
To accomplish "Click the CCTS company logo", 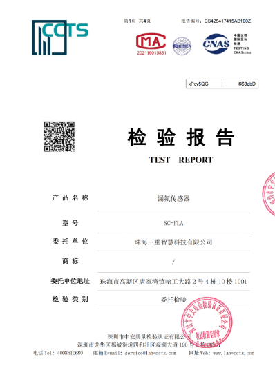I will pos(60,37).
